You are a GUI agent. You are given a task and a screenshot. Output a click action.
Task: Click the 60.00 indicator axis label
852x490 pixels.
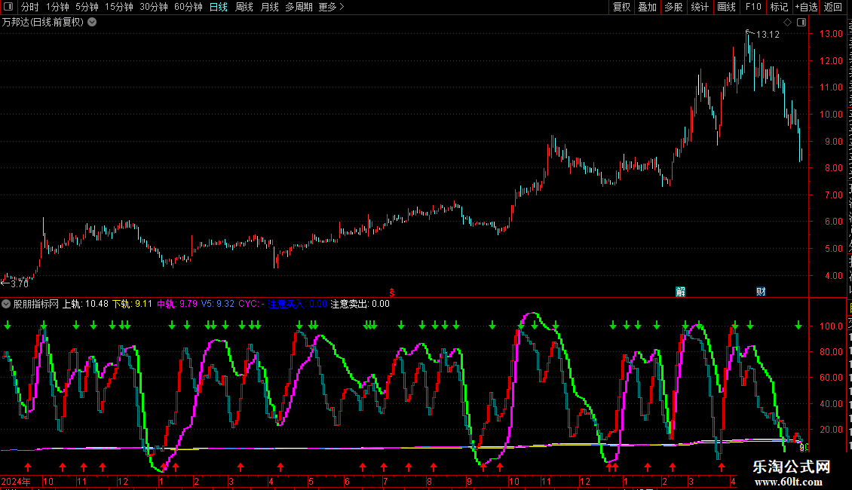pos(832,378)
